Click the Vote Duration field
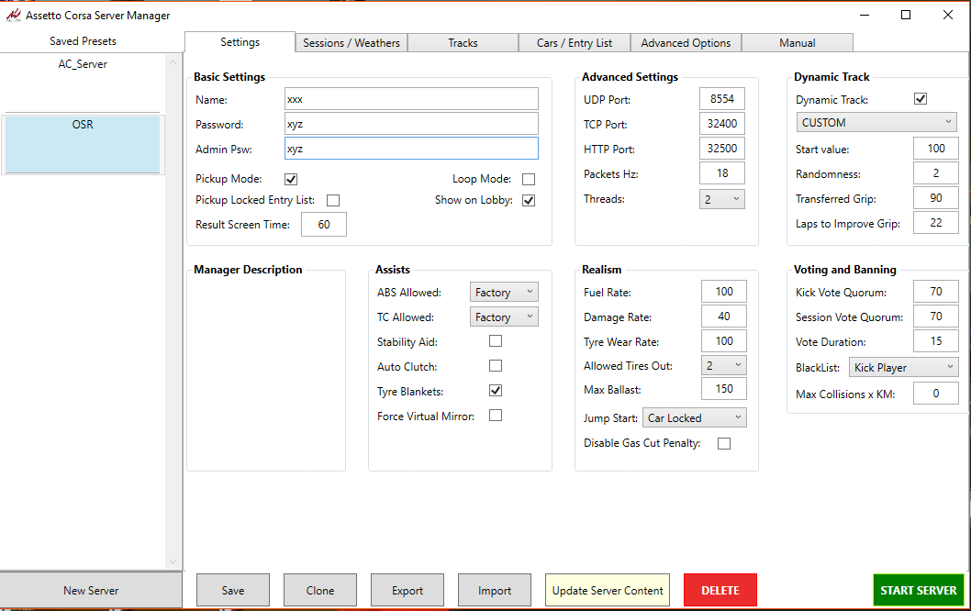The image size is (971, 611). (x=936, y=341)
